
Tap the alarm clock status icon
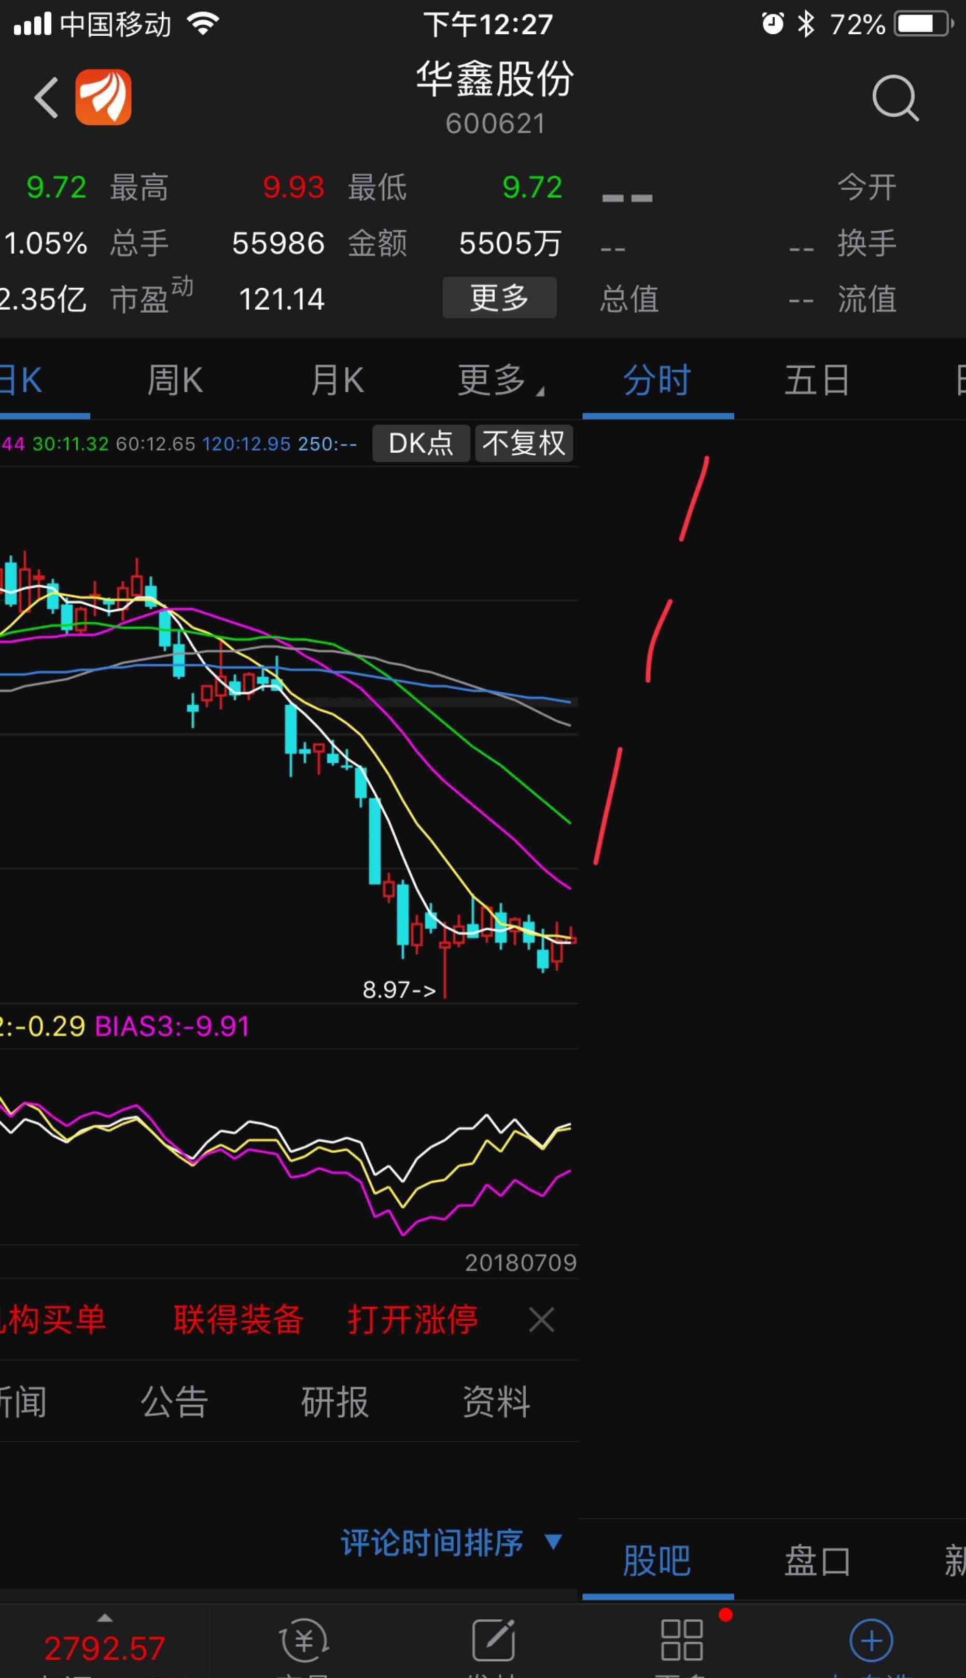[x=772, y=24]
